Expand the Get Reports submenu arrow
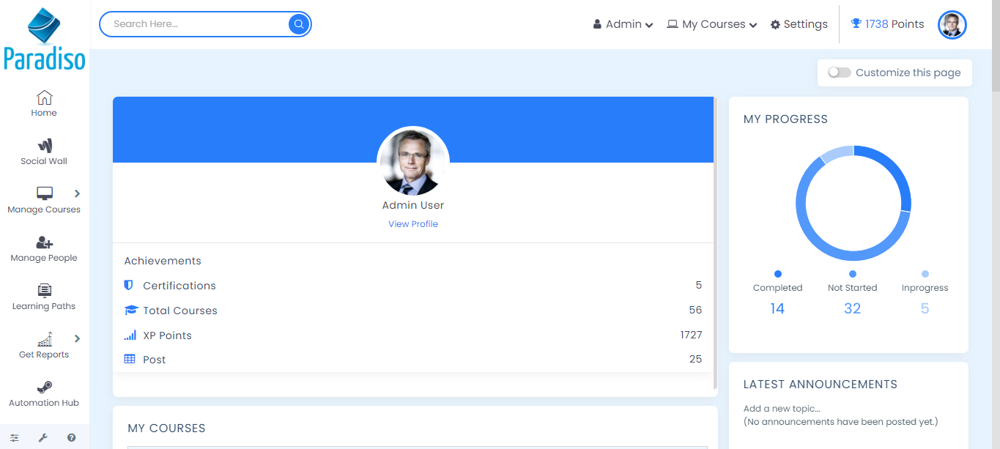This screenshot has height=449, width=1000. pos(77,338)
